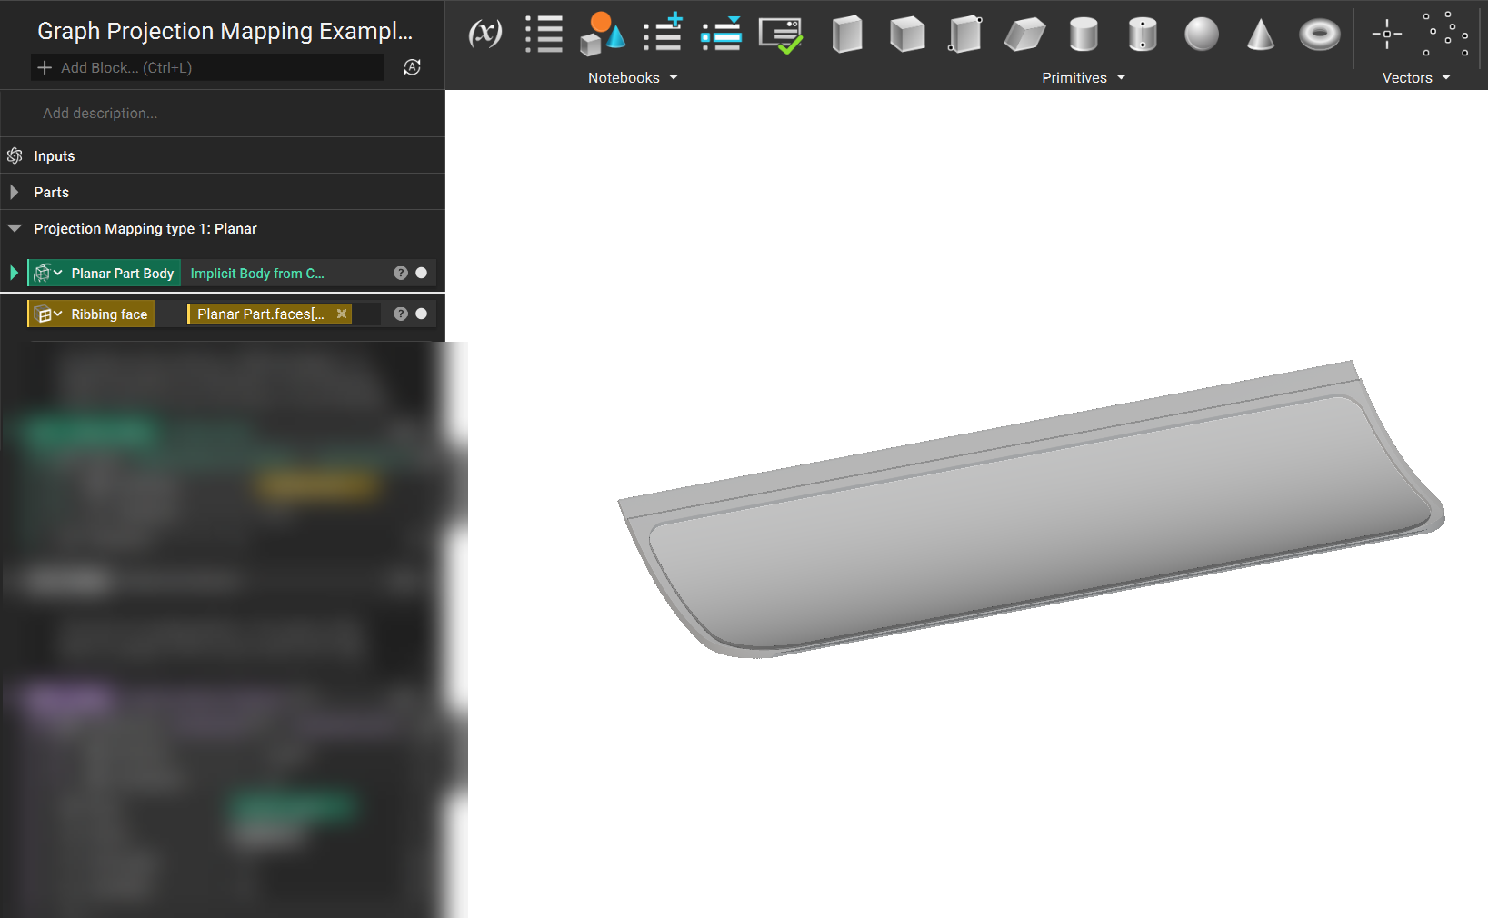This screenshot has width=1488, height=918.
Task: Select the torus primitive icon
Action: pyautogui.click(x=1319, y=35)
